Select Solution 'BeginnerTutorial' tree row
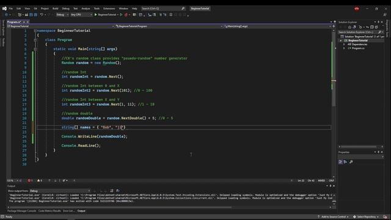391x220 pixels. 362,37
